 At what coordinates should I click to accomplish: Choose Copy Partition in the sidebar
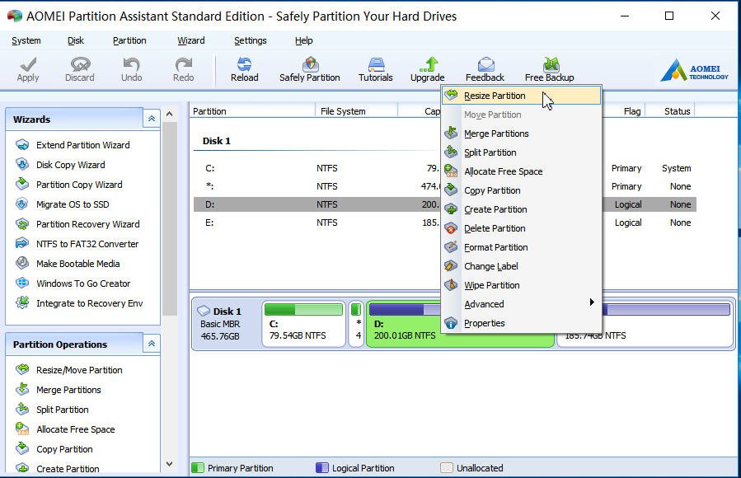[x=64, y=450]
